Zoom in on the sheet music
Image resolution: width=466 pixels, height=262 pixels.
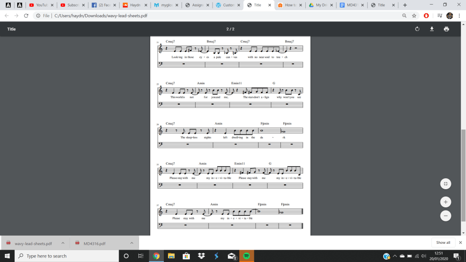(x=446, y=202)
